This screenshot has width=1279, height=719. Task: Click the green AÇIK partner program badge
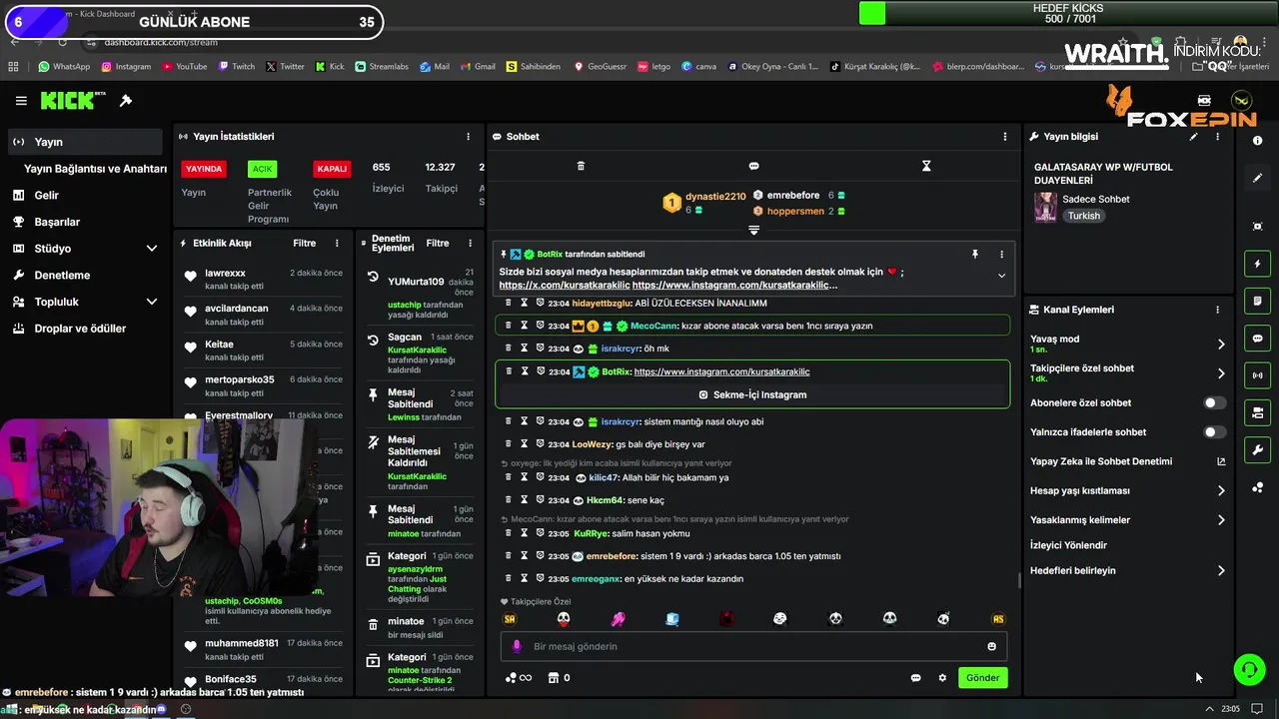click(262, 169)
